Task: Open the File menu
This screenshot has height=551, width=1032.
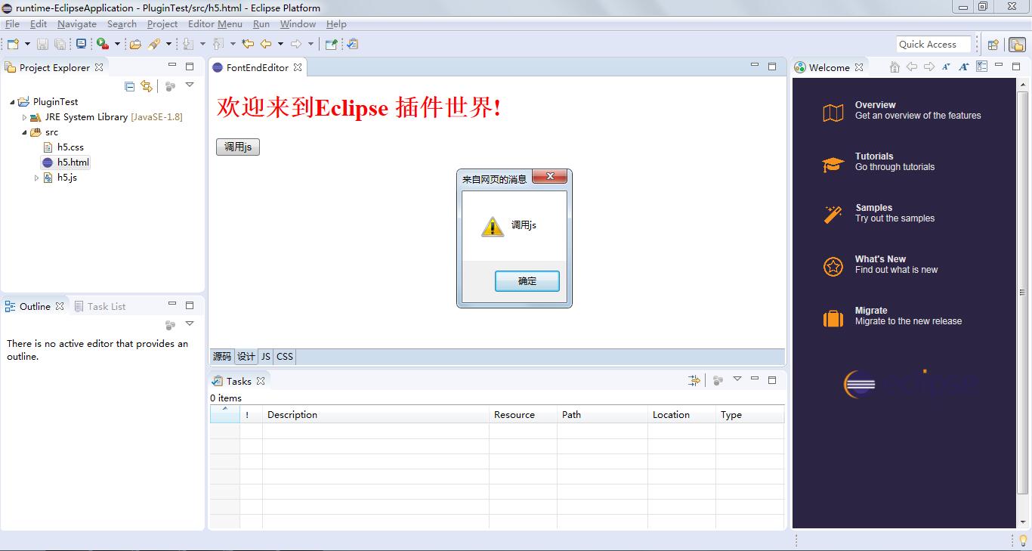Action: click(x=12, y=23)
